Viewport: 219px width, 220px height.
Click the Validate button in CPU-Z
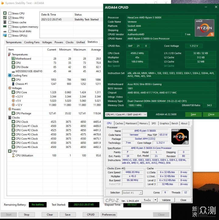(x=166, y=200)
